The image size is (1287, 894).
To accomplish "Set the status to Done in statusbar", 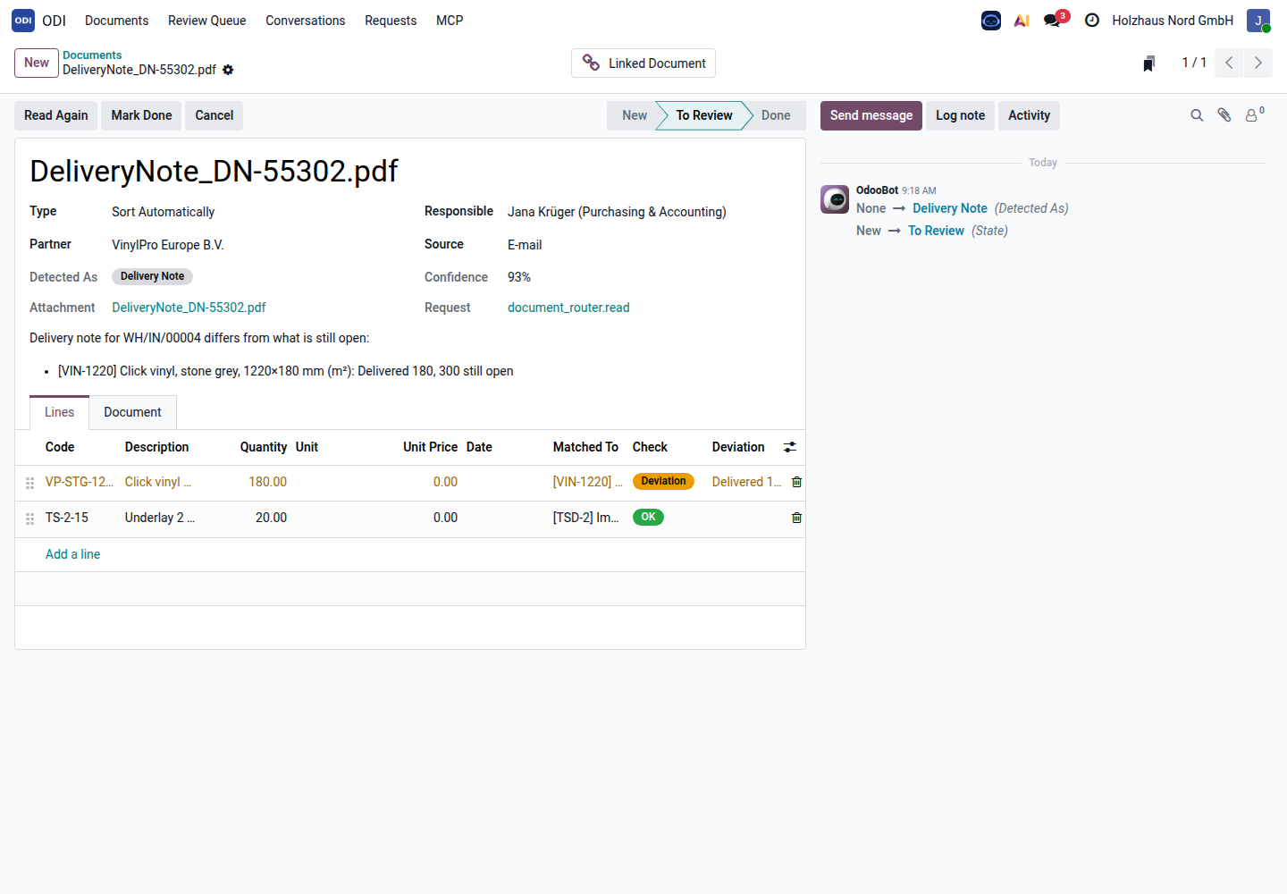I will point(776,115).
